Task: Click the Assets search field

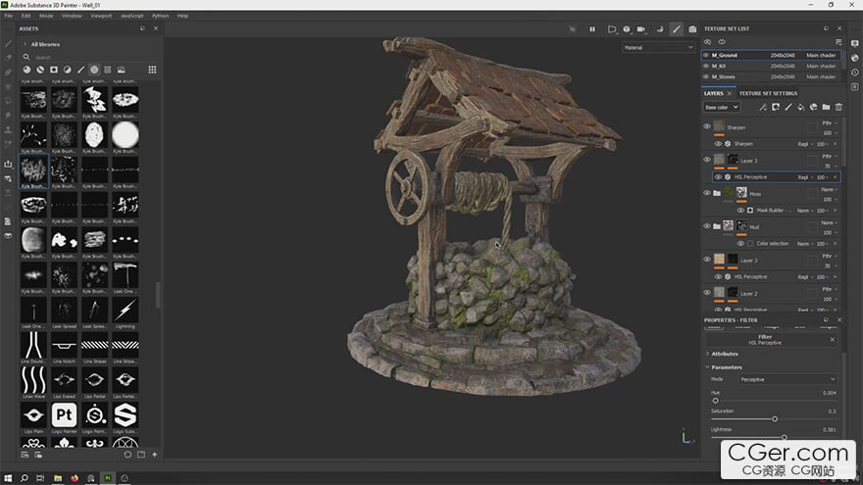Action: pyautogui.click(x=88, y=57)
